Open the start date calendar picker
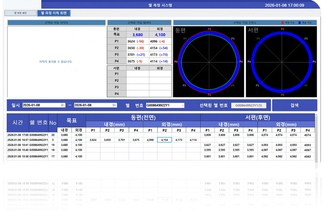The image size is (325, 218). [x=63, y=105]
